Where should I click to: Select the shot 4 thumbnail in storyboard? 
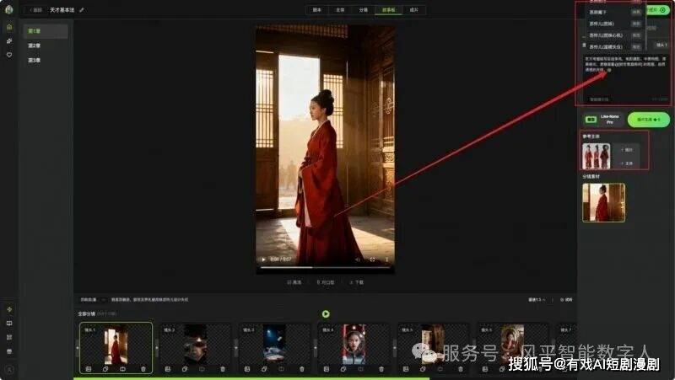pos(354,344)
